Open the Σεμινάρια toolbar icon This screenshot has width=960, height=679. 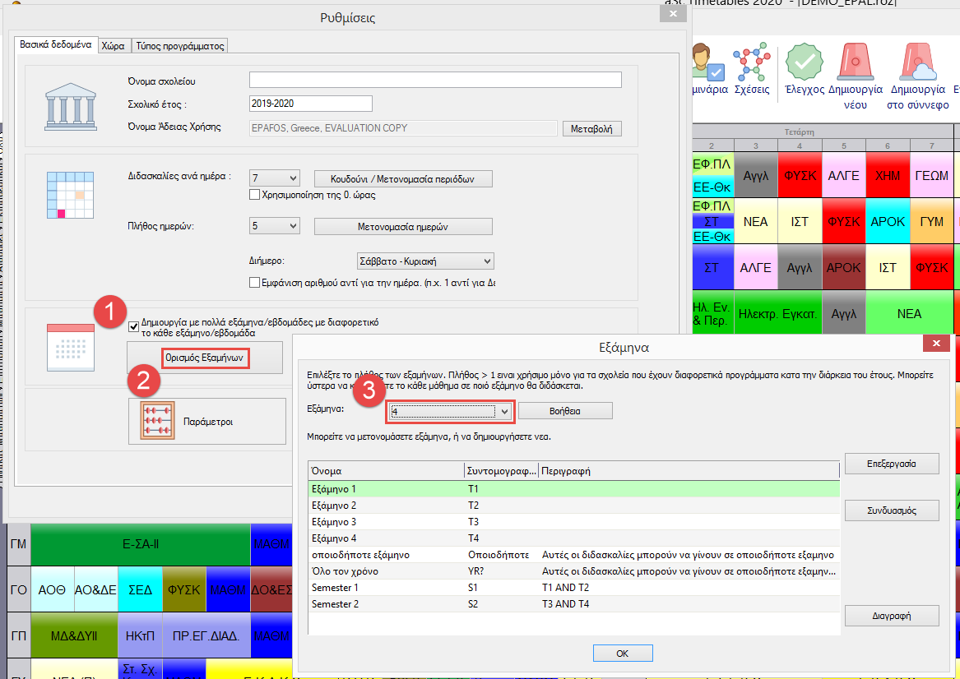click(x=707, y=62)
